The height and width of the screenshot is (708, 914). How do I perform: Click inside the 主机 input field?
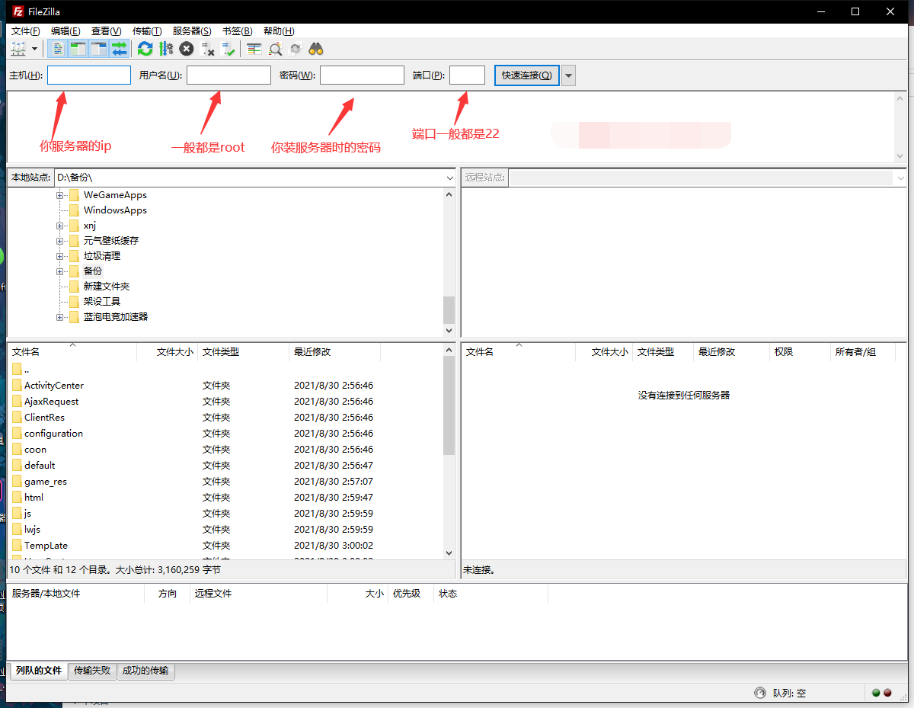tap(88, 75)
